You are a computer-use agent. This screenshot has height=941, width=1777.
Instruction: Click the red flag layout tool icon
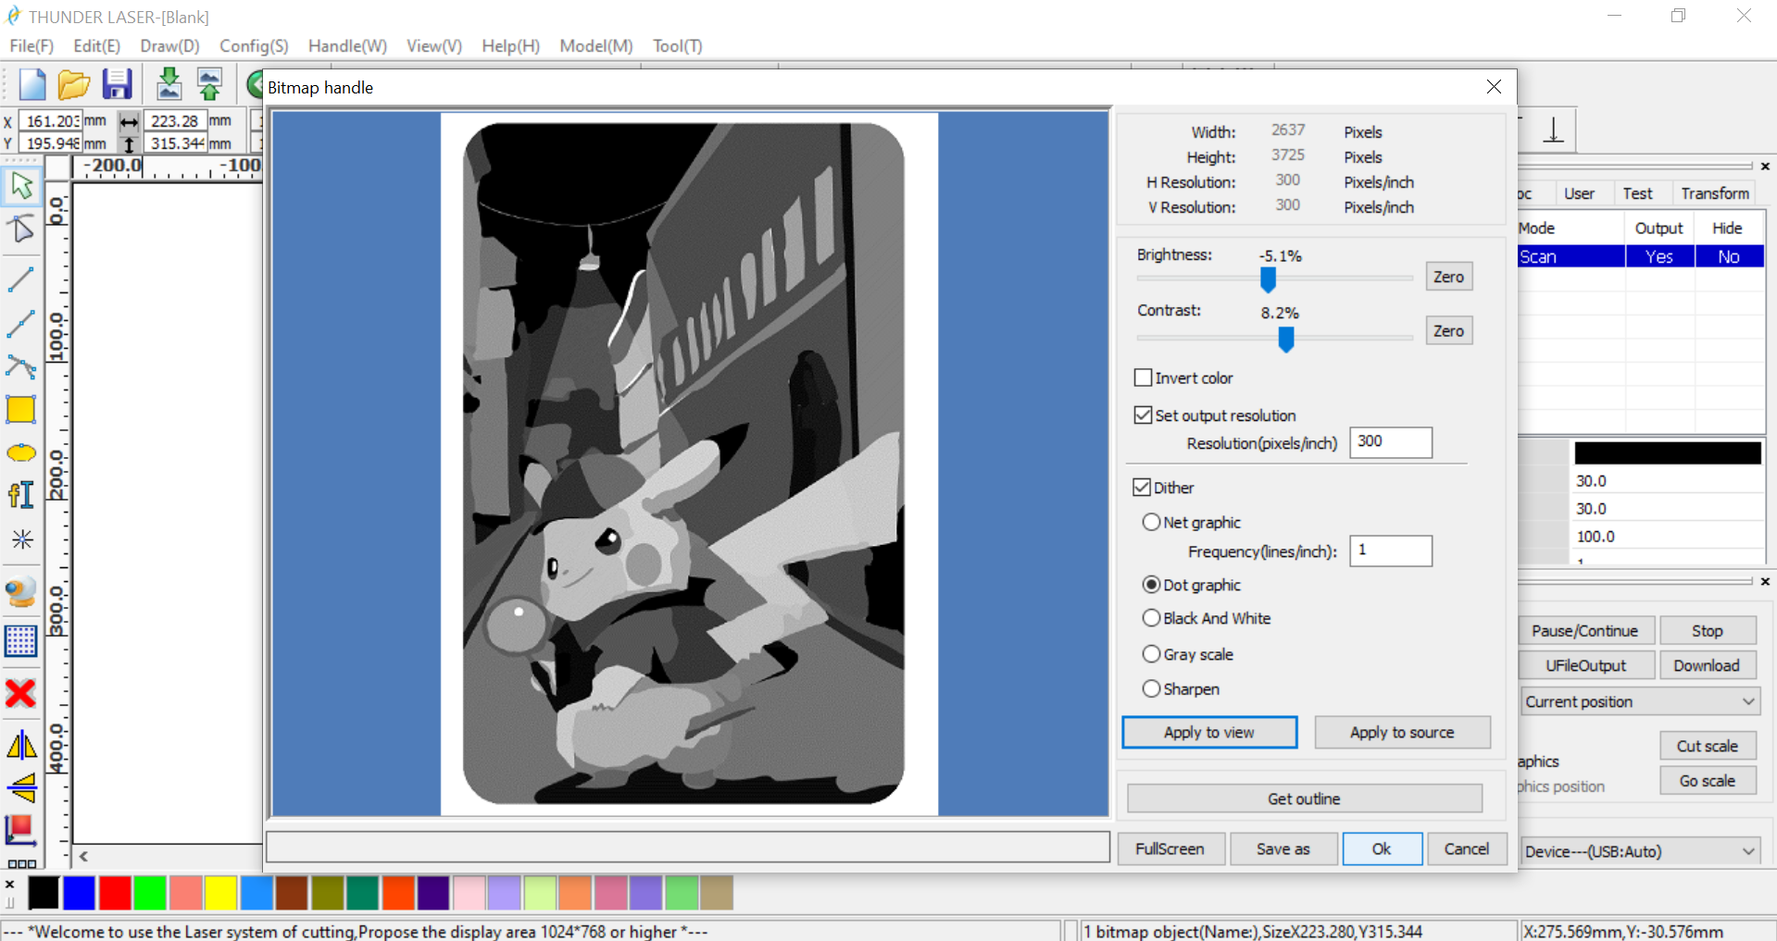tap(21, 831)
